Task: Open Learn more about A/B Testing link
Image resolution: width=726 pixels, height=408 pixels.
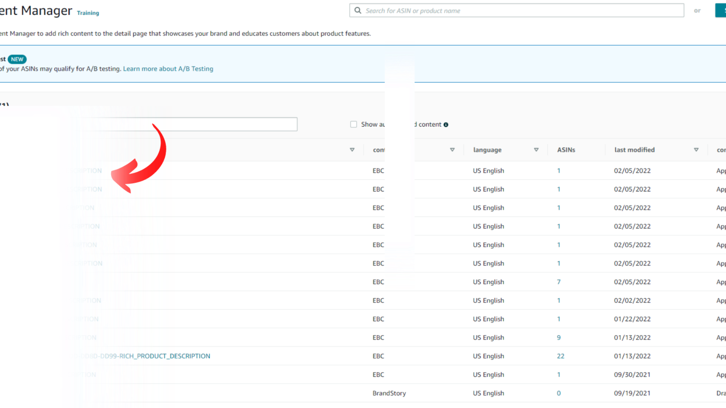Action: click(168, 69)
